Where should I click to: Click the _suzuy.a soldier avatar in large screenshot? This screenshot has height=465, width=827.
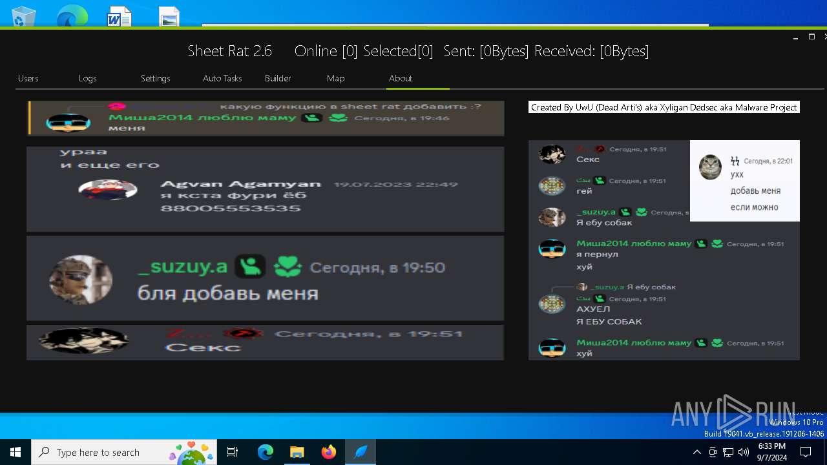tap(81, 280)
